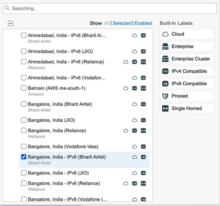Click the IPv4 icon for Bangalore, India (Reliance)
220x206 pixels.
[x=135, y=131]
